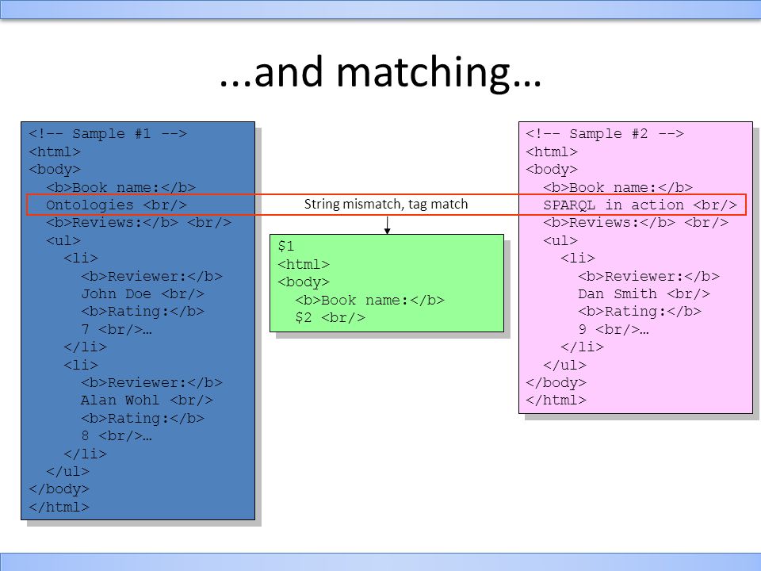Select the 'Ontologies <br/>' line

click(117, 205)
